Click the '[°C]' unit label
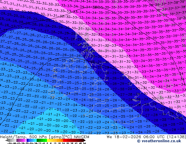The image size is (186, 144). pos(68,137)
